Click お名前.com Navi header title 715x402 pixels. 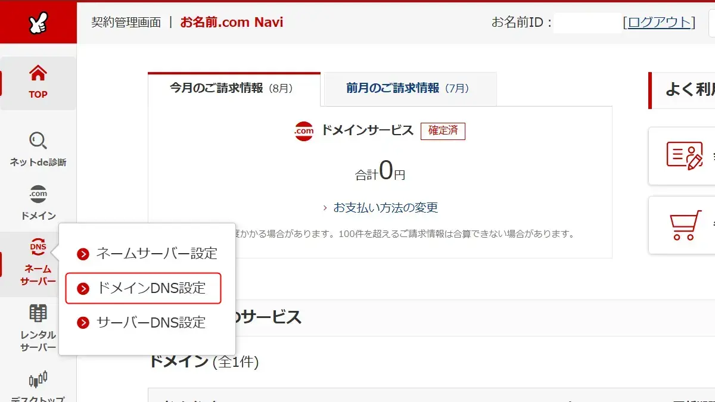[x=232, y=23]
